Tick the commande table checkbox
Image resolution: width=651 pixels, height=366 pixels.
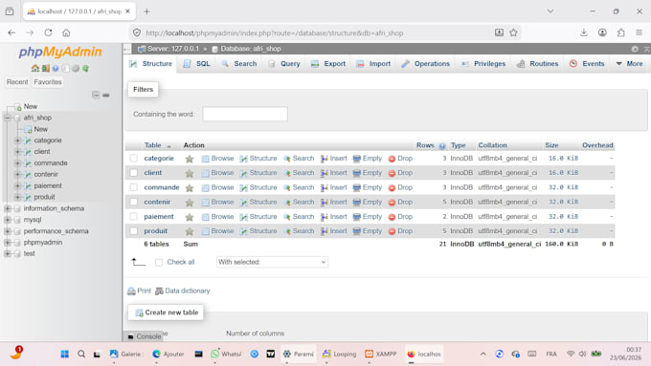pyautogui.click(x=134, y=187)
